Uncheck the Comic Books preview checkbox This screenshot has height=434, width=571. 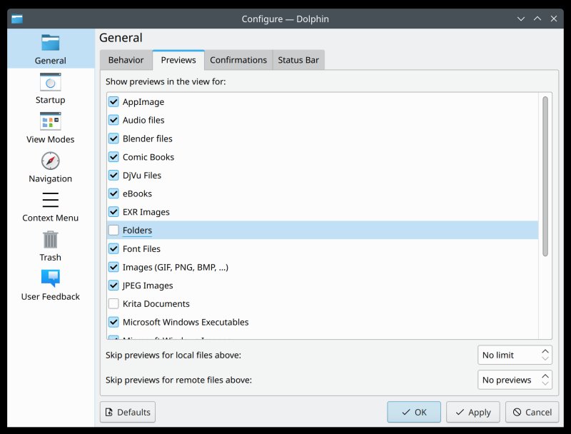[113, 157]
